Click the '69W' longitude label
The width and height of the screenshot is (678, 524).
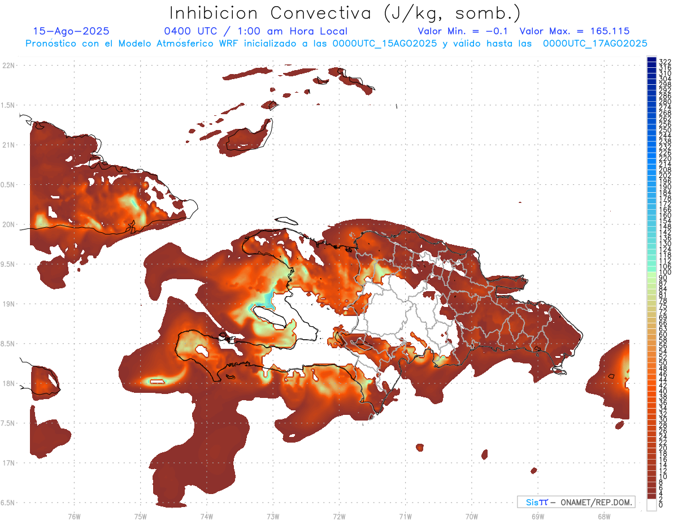(538, 516)
